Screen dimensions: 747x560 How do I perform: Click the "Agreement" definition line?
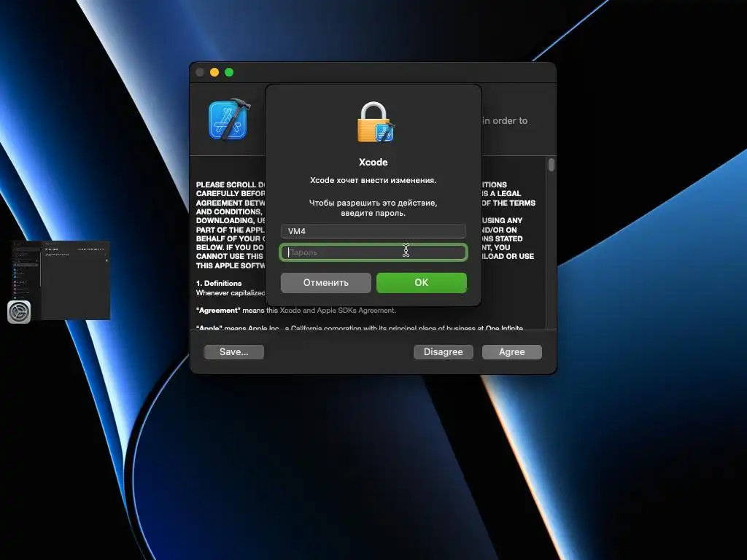pos(296,310)
